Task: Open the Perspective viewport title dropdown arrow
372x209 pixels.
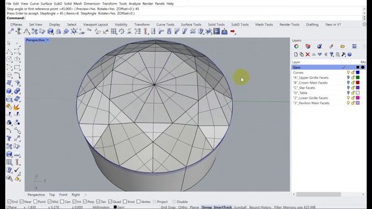Action: pos(48,40)
